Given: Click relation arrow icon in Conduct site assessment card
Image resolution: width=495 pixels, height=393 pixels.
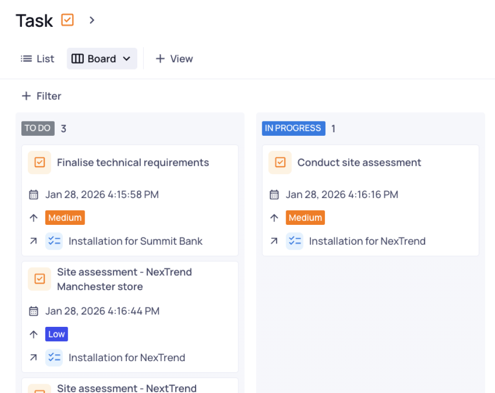Looking at the screenshot, I should (x=274, y=241).
